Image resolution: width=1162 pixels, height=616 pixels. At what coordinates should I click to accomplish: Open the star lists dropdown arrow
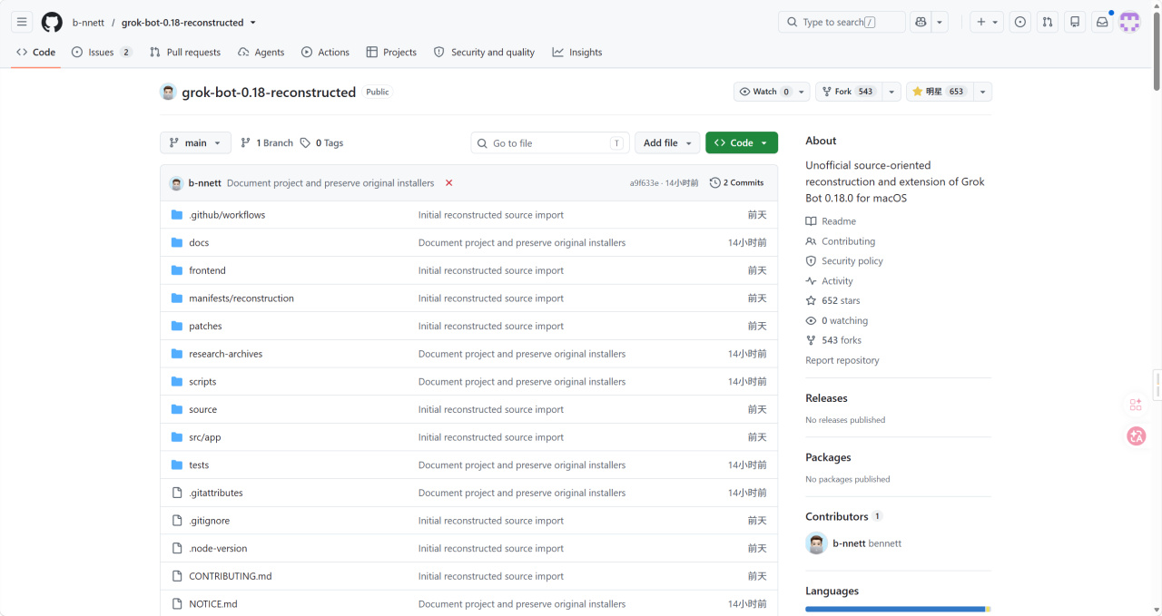(982, 92)
